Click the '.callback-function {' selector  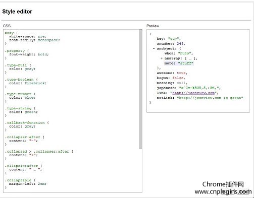point(27,123)
